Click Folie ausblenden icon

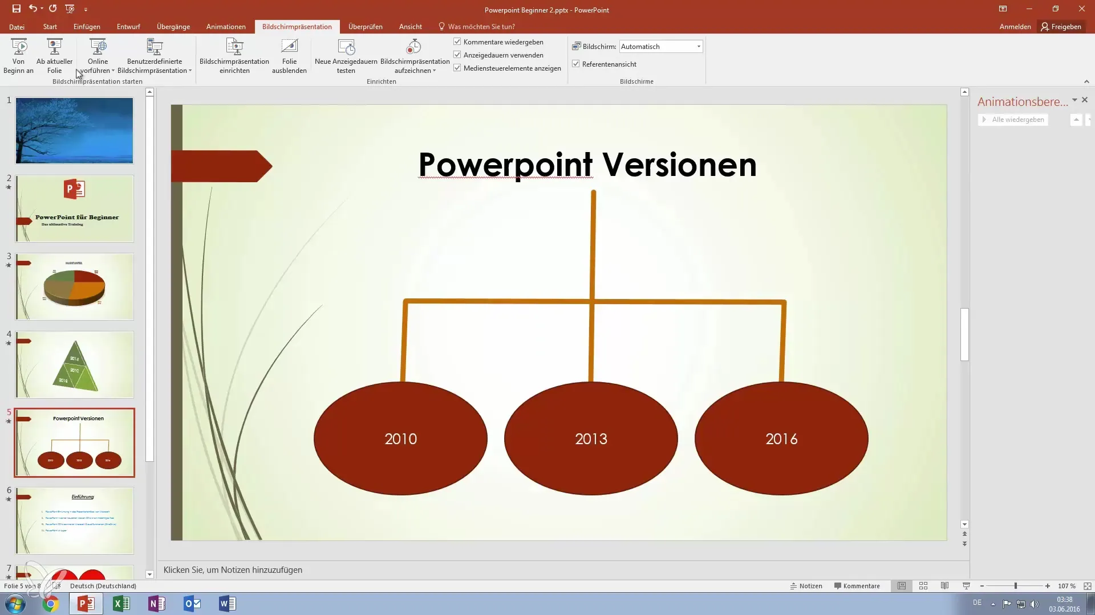(x=289, y=56)
